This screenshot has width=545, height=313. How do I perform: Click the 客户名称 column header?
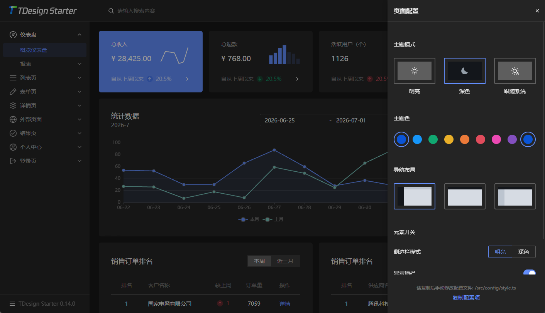[159, 285]
